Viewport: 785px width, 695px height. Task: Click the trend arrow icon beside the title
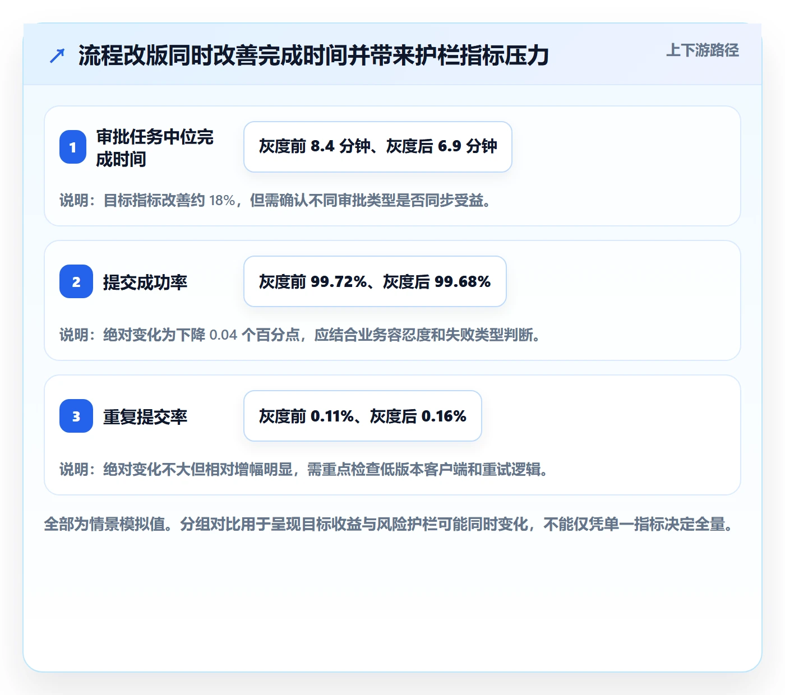pyautogui.click(x=57, y=55)
